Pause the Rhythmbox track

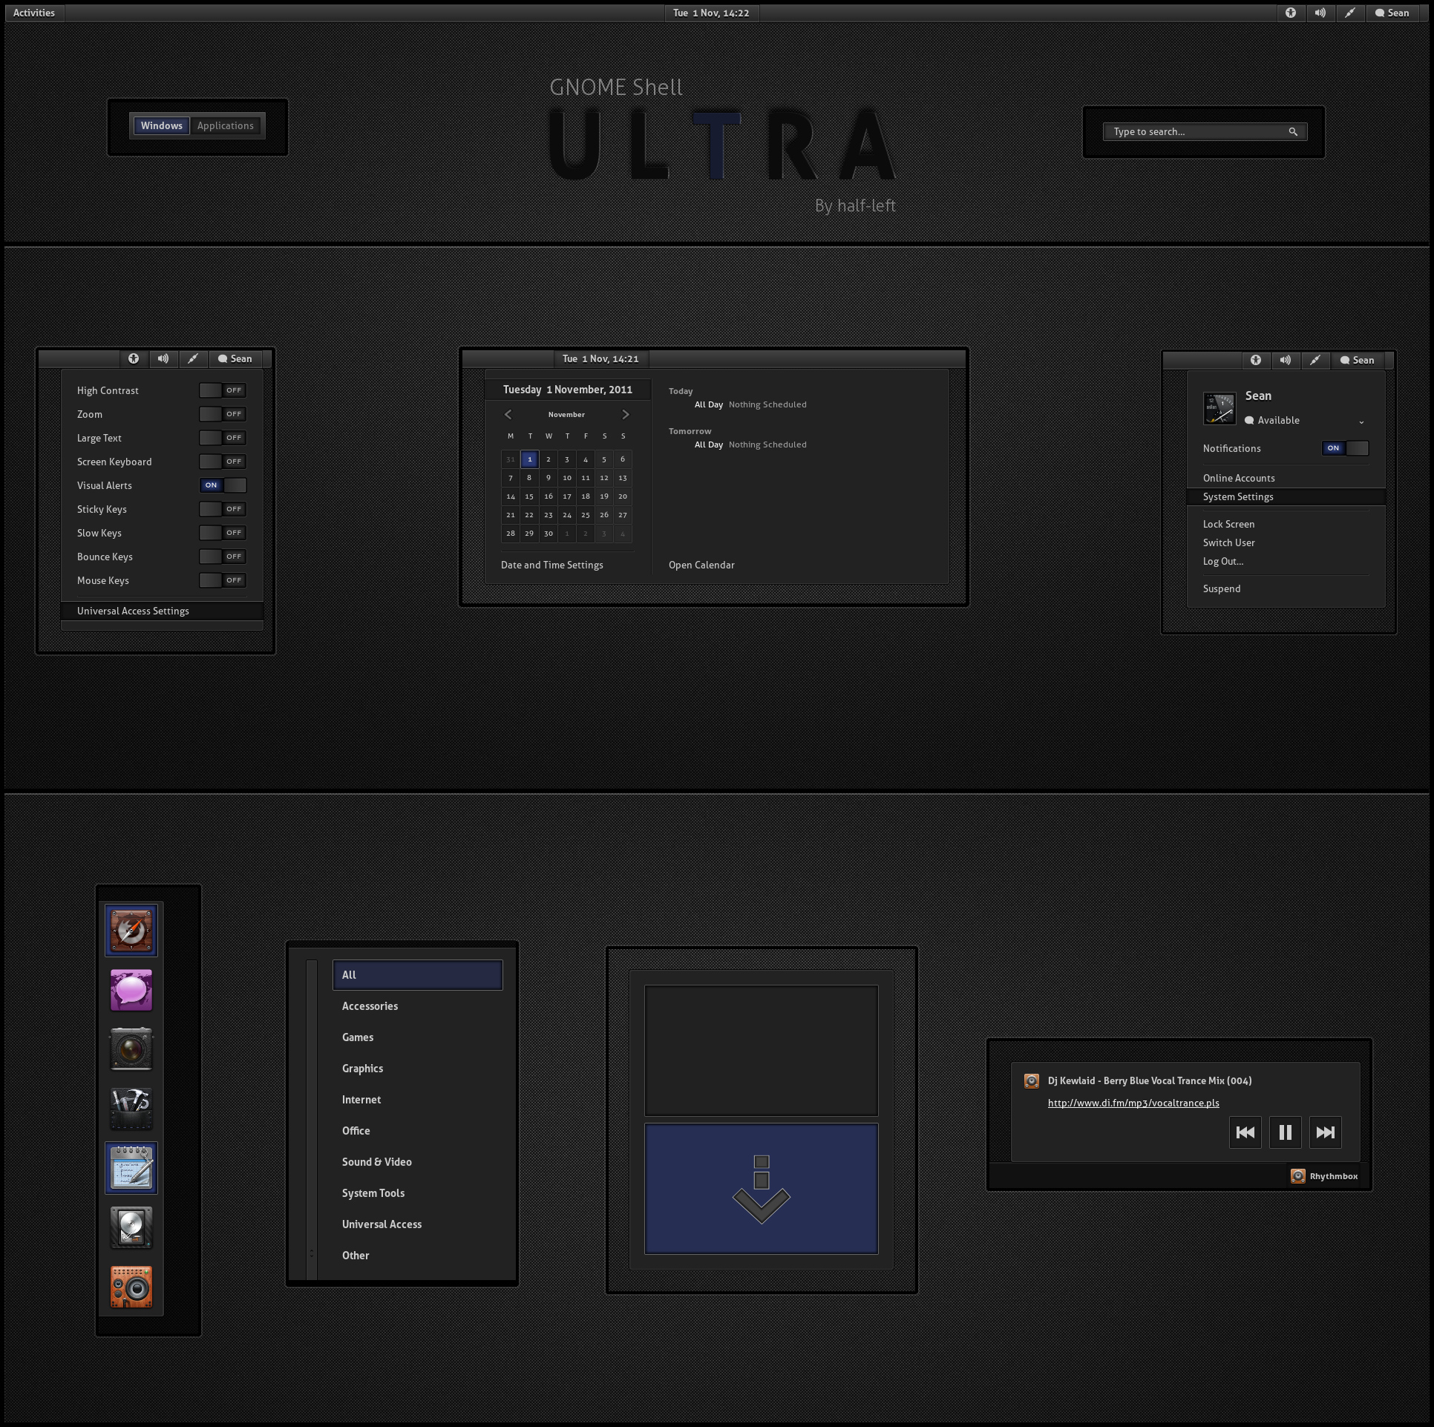(x=1285, y=1132)
